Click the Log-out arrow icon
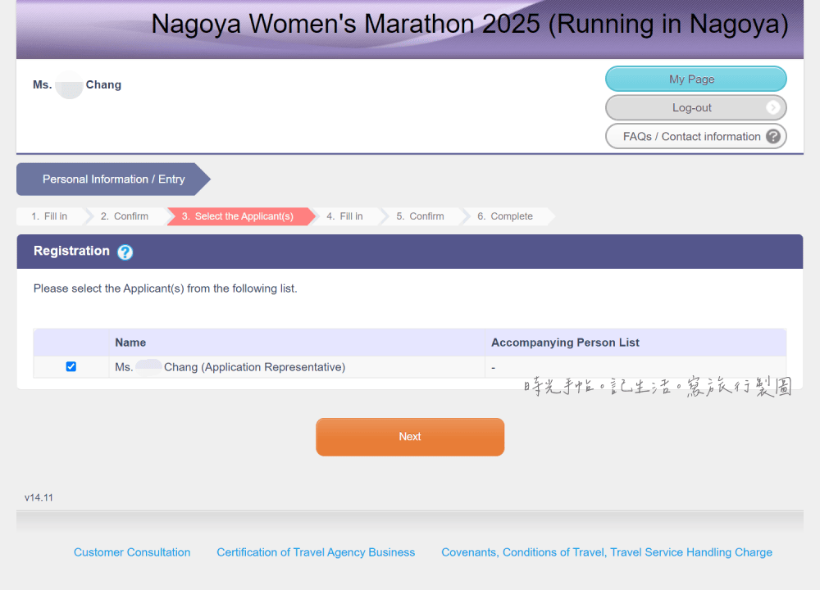 coord(773,107)
